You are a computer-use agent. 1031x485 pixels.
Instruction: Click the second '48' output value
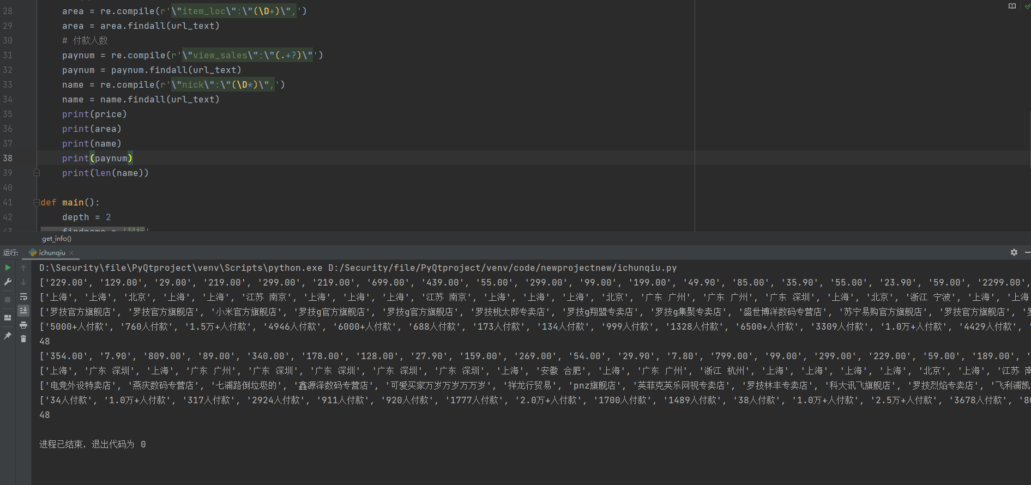click(x=45, y=415)
